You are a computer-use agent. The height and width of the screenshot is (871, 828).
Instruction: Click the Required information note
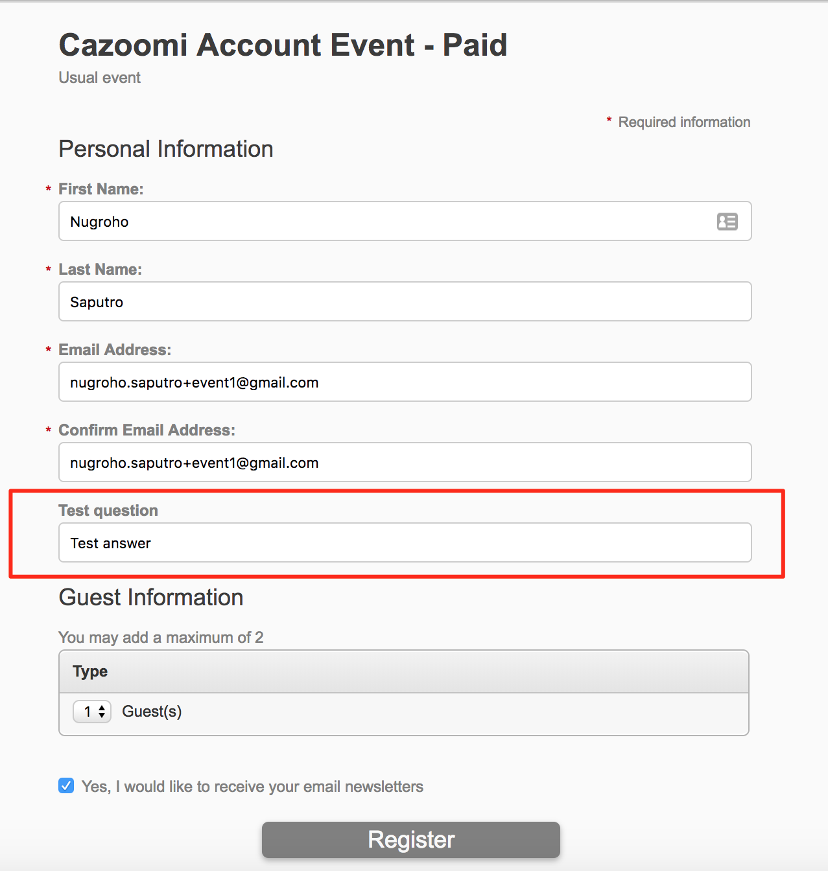[x=684, y=122]
